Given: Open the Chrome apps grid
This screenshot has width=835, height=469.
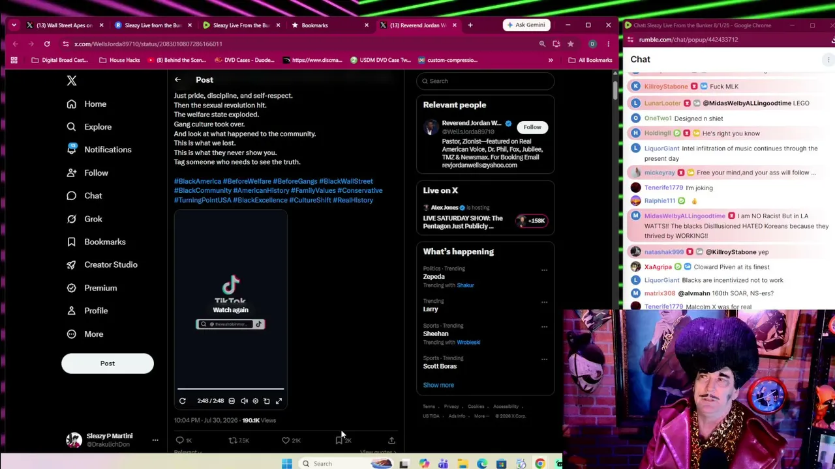Looking at the screenshot, I should (x=14, y=60).
